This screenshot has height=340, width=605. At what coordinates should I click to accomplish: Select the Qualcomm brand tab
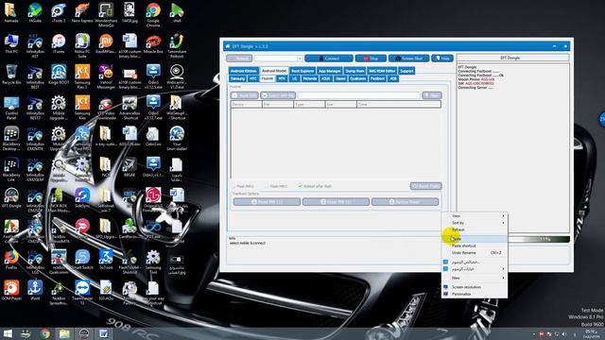coord(357,78)
